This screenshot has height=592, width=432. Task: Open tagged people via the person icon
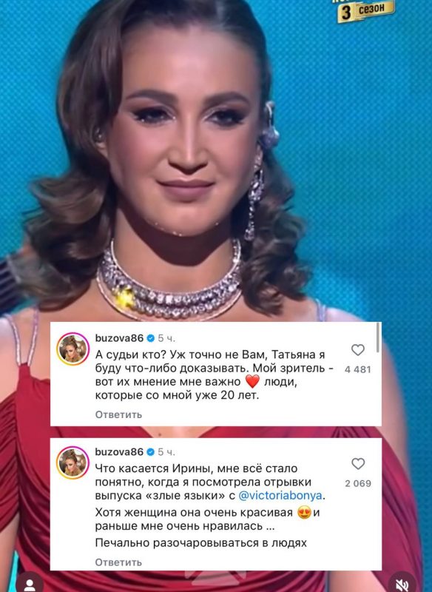click(x=30, y=583)
